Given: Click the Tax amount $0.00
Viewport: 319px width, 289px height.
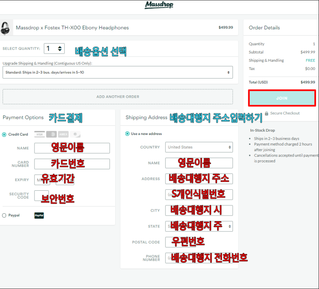Looking at the screenshot, I should [x=310, y=69].
